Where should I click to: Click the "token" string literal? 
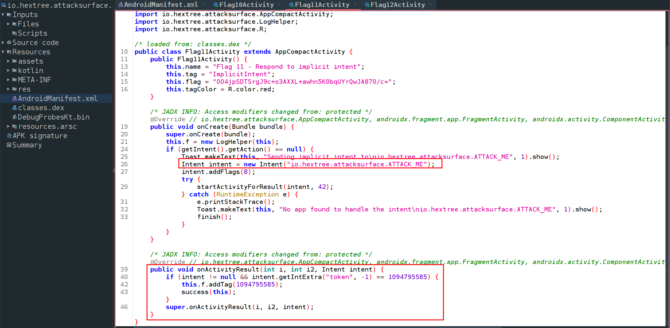[x=339, y=277]
